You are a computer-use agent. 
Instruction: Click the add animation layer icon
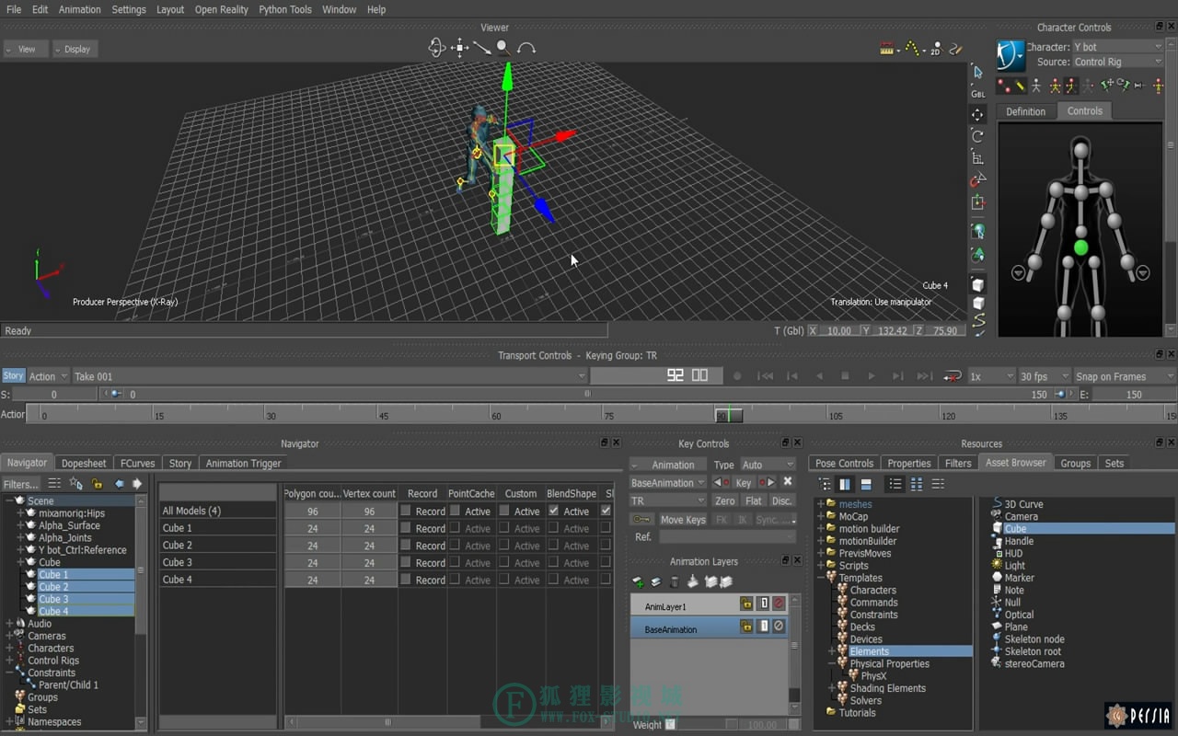pyautogui.click(x=638, y=581)
